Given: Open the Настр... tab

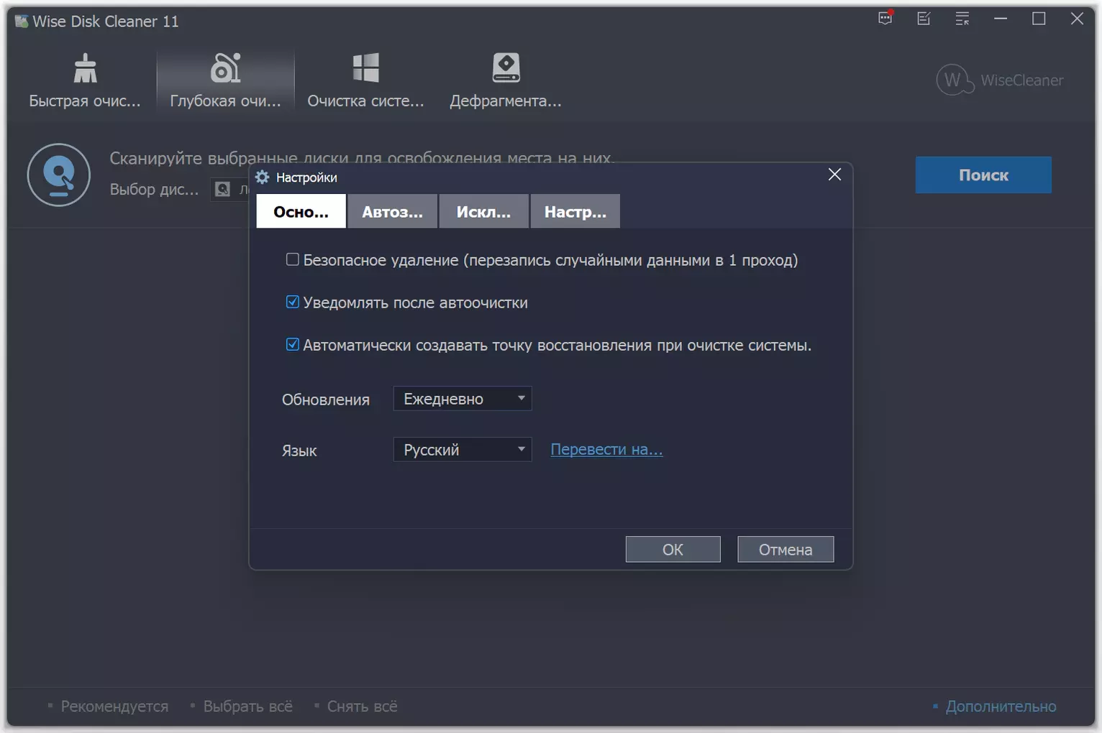Looking at the screenshot, I should coord(575,211).
